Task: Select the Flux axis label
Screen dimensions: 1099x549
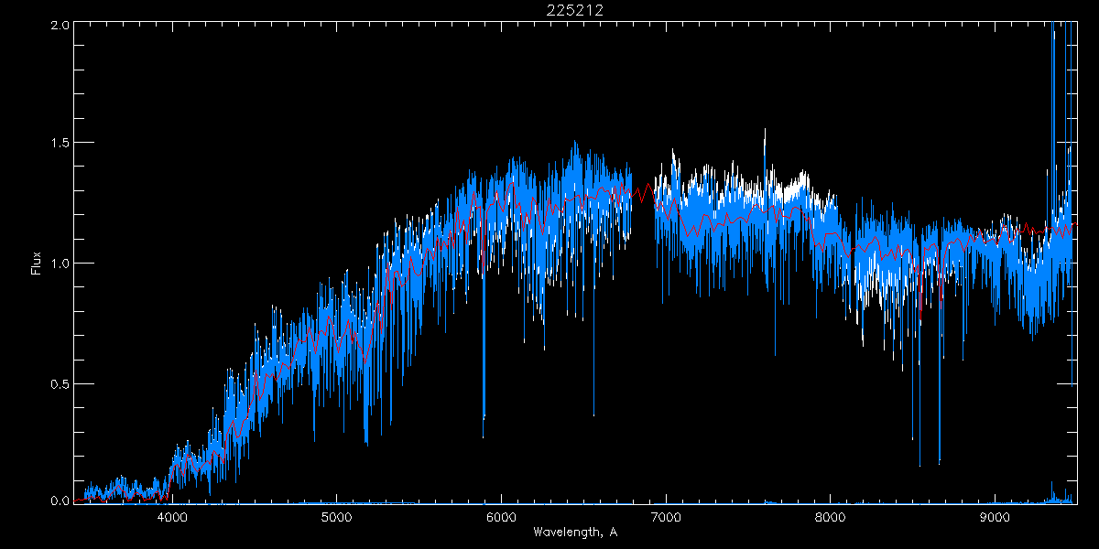Action: (x=37, y=264)
